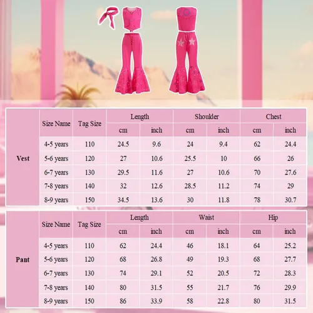
Task: Click vest length inch value '12.6'
Action: [156, 186]
